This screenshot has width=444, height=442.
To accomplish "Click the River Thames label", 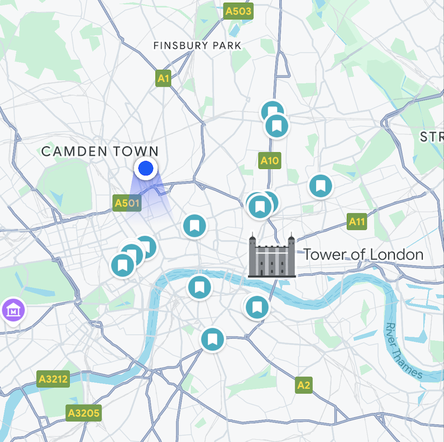I will pos(403,351).
